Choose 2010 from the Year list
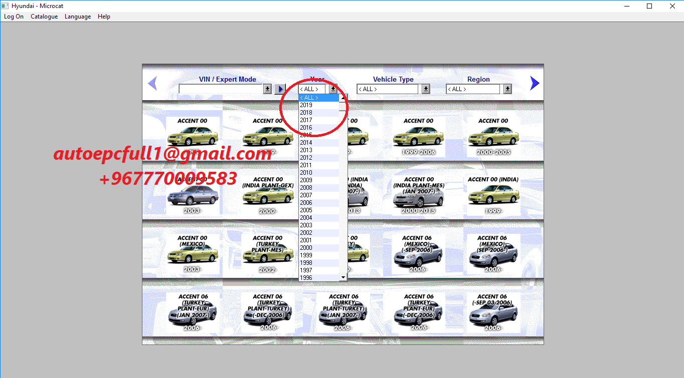Image resolution: width=684 pixels, height=378 pixels. pos(319,173)
